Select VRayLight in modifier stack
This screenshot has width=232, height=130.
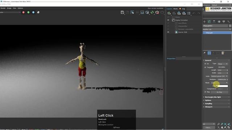[x=217, y=33]
